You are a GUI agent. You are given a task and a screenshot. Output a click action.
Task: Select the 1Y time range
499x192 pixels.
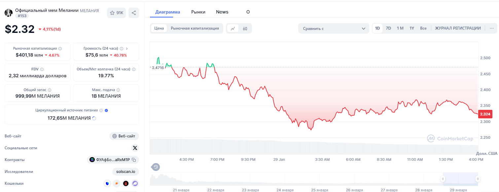(412, 28)
